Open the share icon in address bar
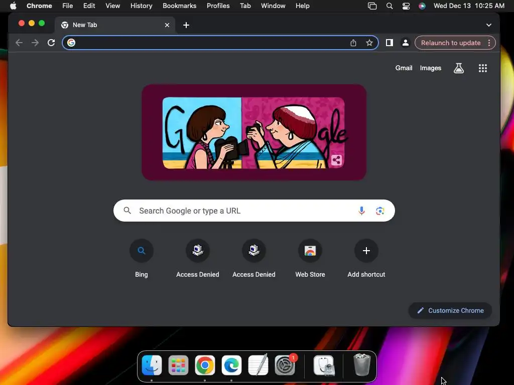 point(353,43)
